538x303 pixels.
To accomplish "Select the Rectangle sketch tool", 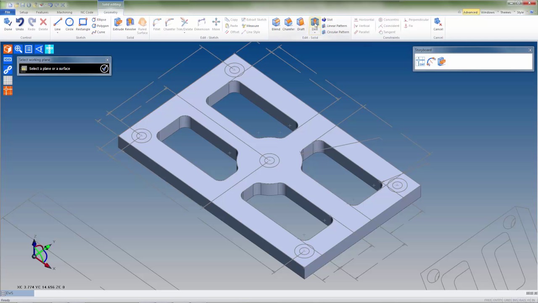I will pos(83,24).
